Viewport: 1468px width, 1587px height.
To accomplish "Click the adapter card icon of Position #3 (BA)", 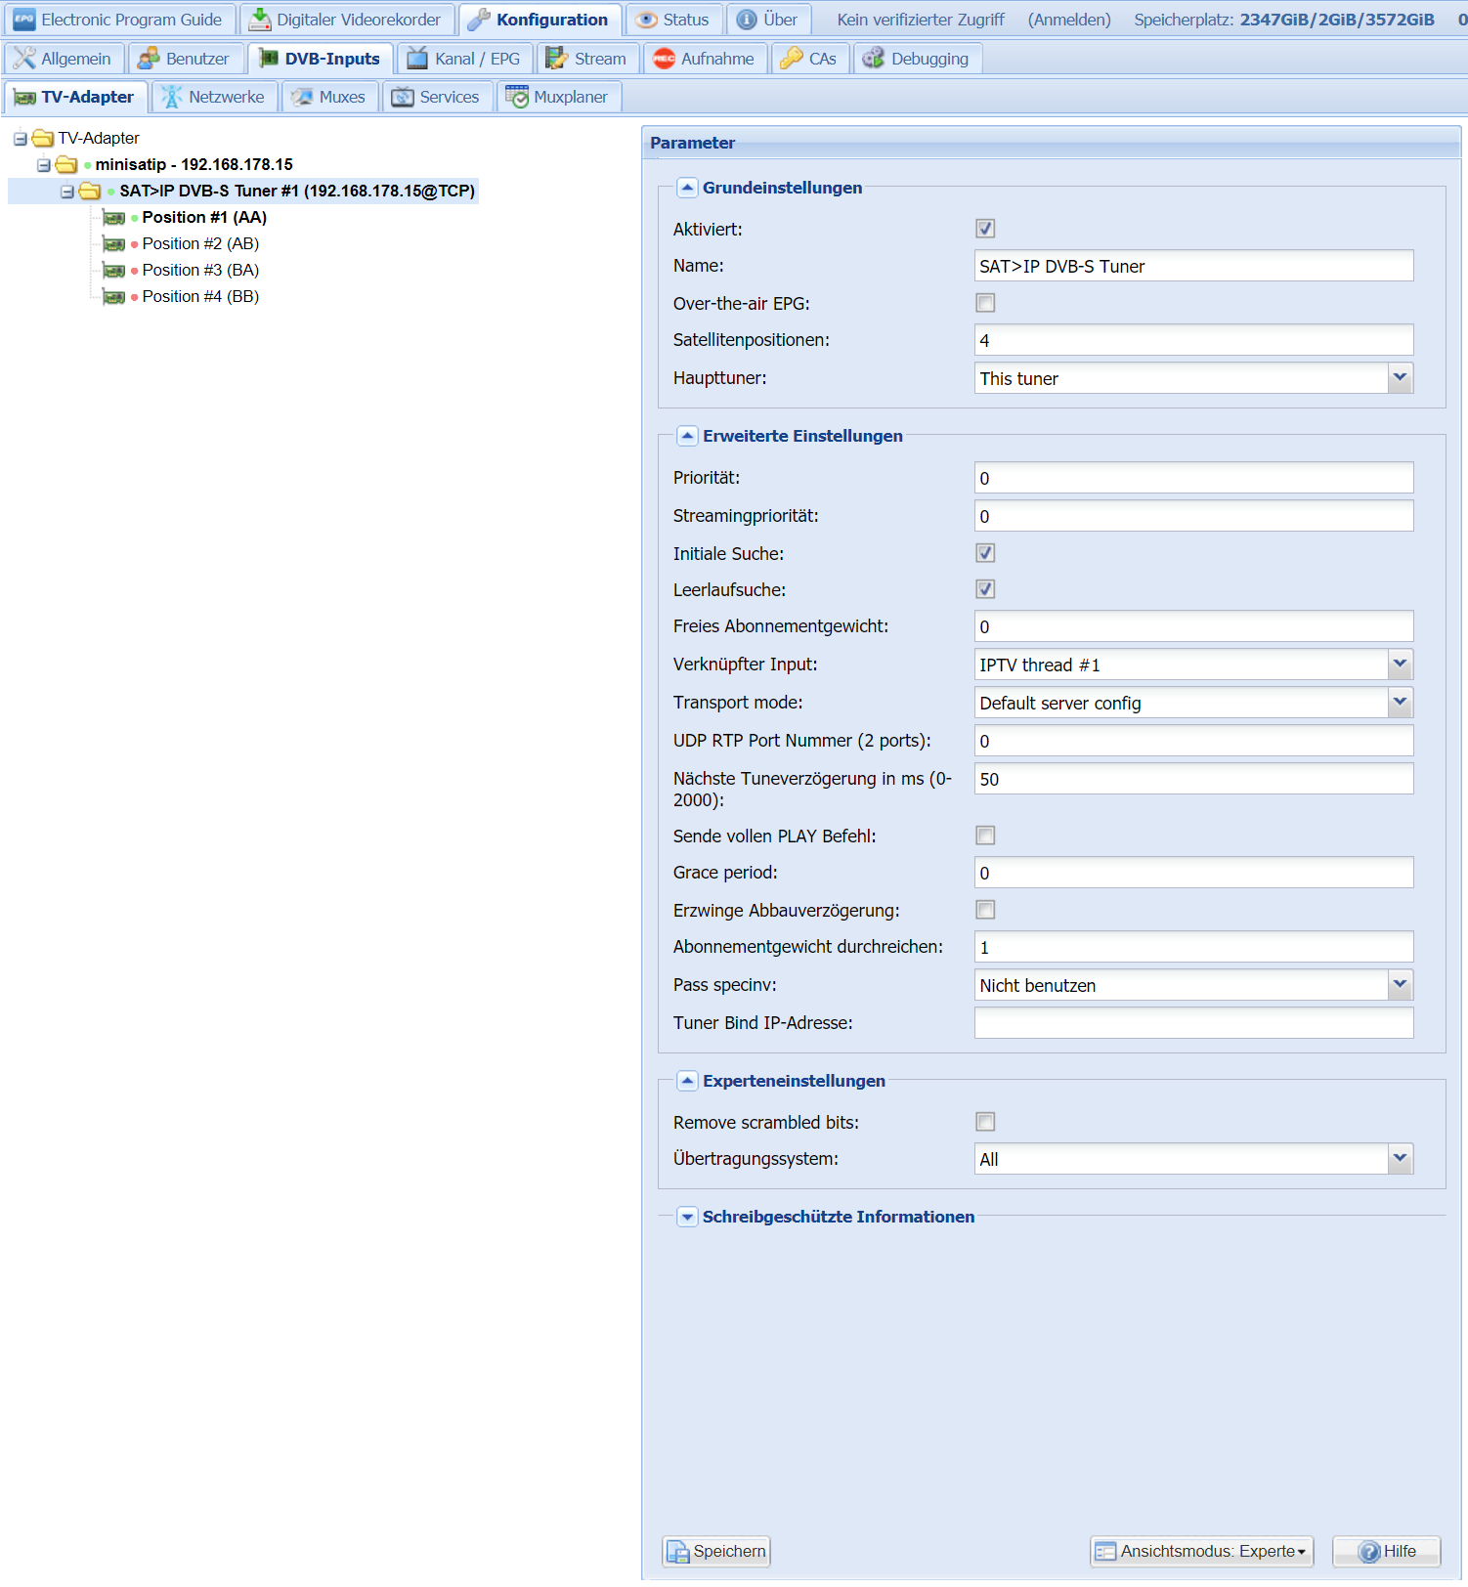I will 114,271.
